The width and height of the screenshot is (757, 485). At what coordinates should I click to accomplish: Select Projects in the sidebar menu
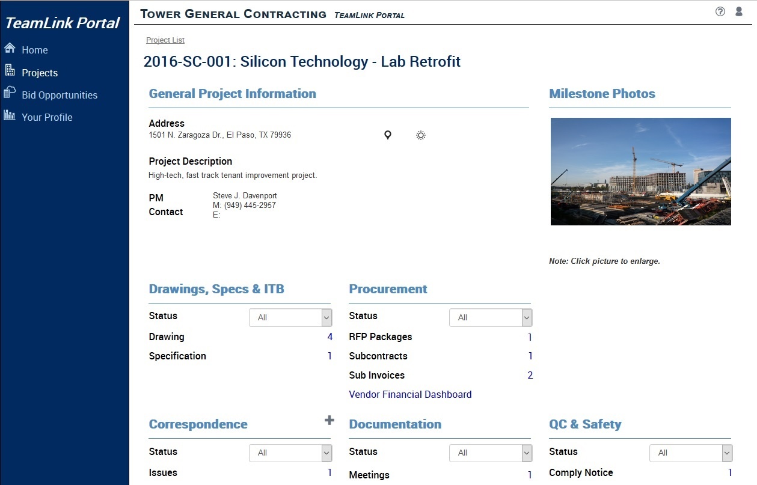click(40, 73)
